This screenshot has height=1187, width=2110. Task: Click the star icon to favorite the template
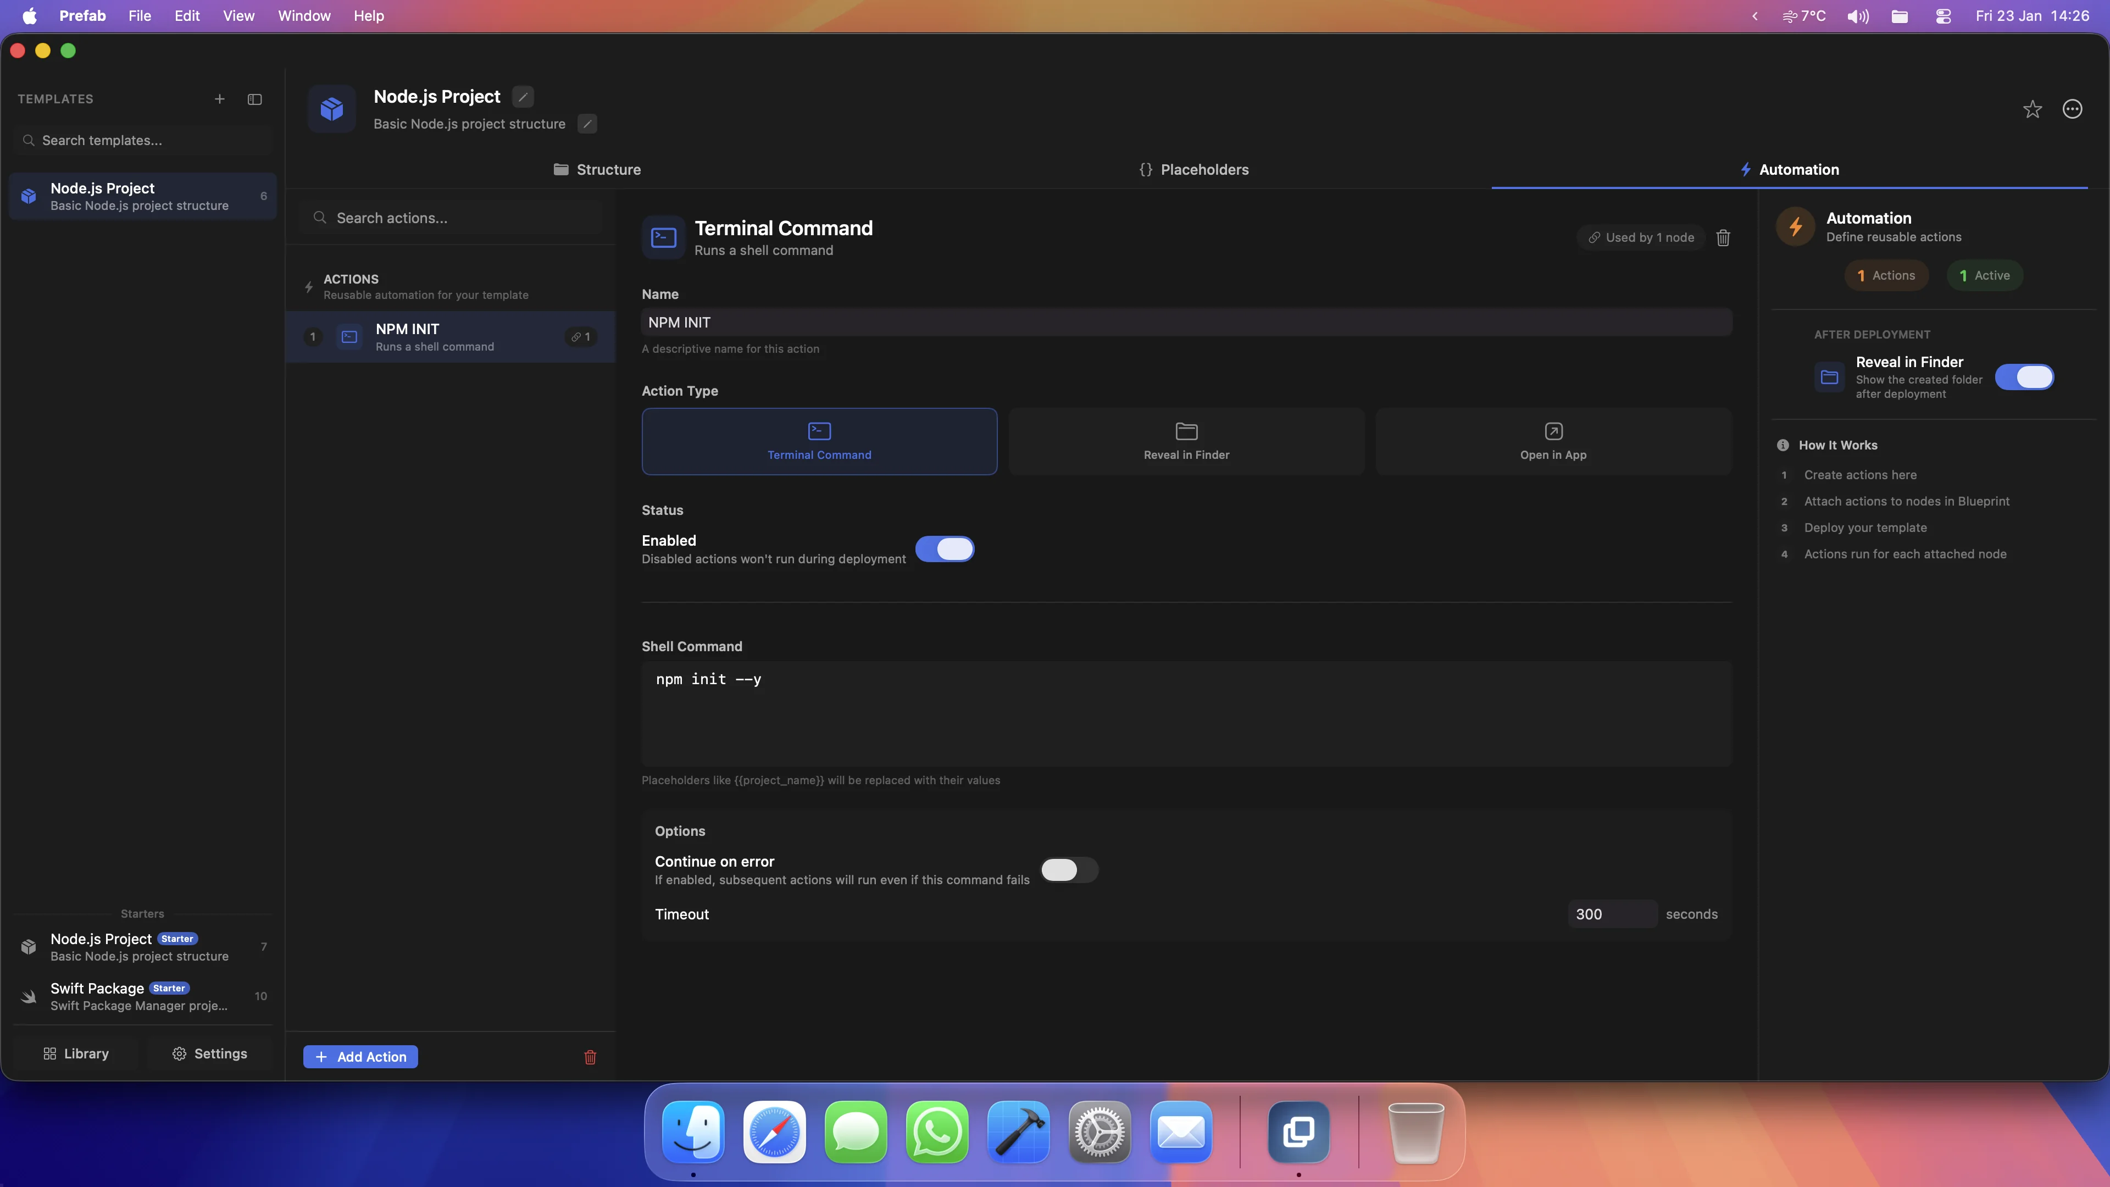(2032, 109)
